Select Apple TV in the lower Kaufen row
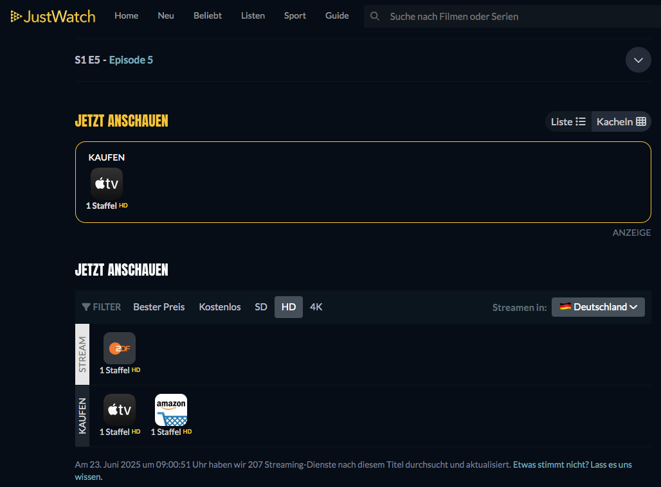The height and width of the screenshot is (487, 661). coord(120,410)
